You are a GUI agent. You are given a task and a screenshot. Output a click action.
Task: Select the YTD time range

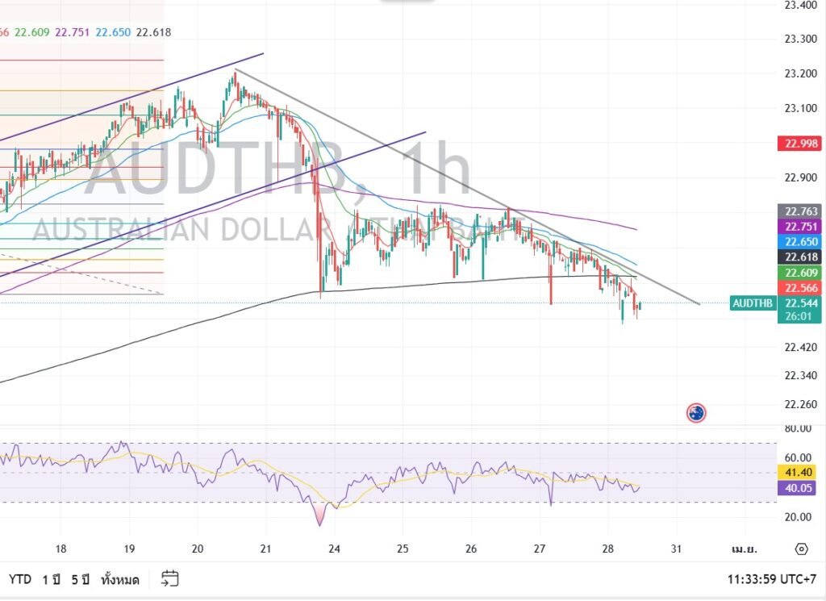click(21, 579)
